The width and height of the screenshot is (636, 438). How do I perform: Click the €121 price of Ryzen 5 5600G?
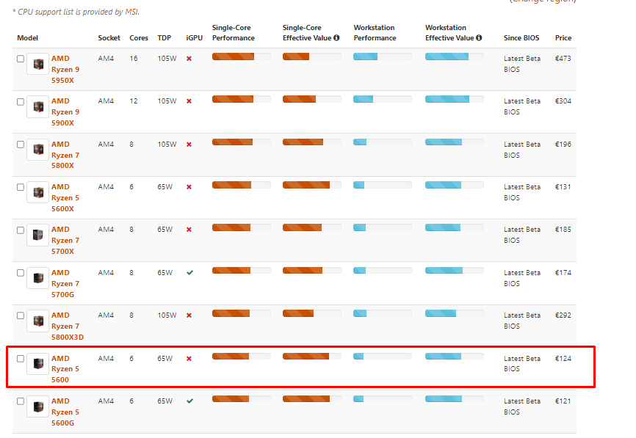[x=563, y=401]
